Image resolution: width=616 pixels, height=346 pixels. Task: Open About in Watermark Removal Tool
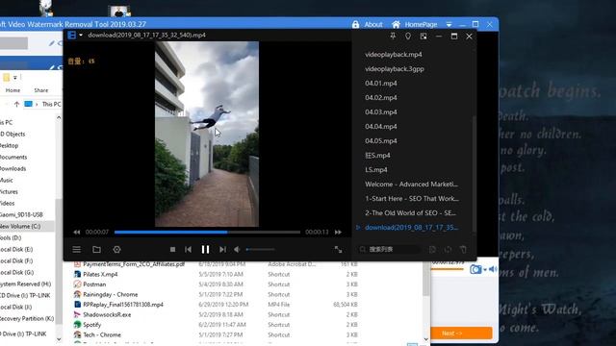tap(373, 24)
